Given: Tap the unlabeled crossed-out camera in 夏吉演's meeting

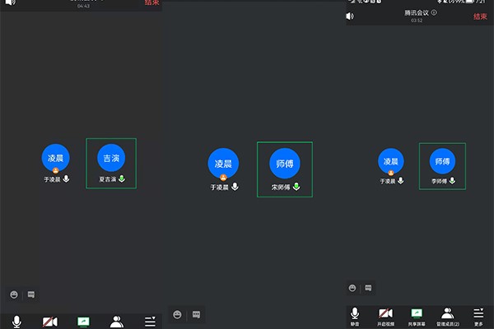Looking at the screenshot, I should click(49, 321).
